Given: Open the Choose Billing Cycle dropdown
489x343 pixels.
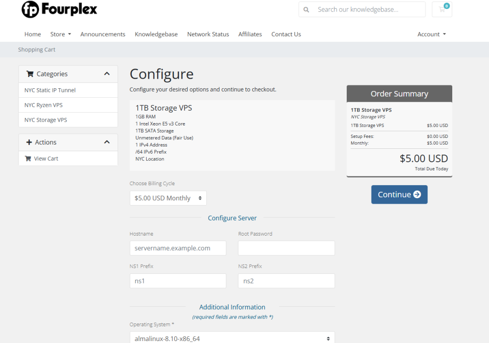Looking at the screenshot, I should (x=168, y=198).
